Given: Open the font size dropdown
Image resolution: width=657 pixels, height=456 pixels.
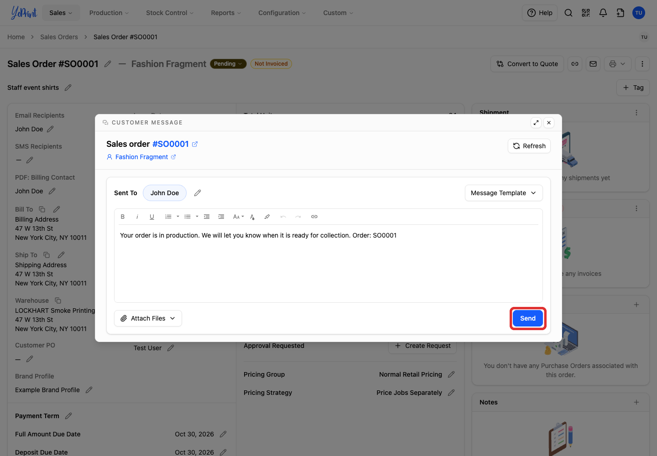Looking at the screenshot, I should 238,217.
